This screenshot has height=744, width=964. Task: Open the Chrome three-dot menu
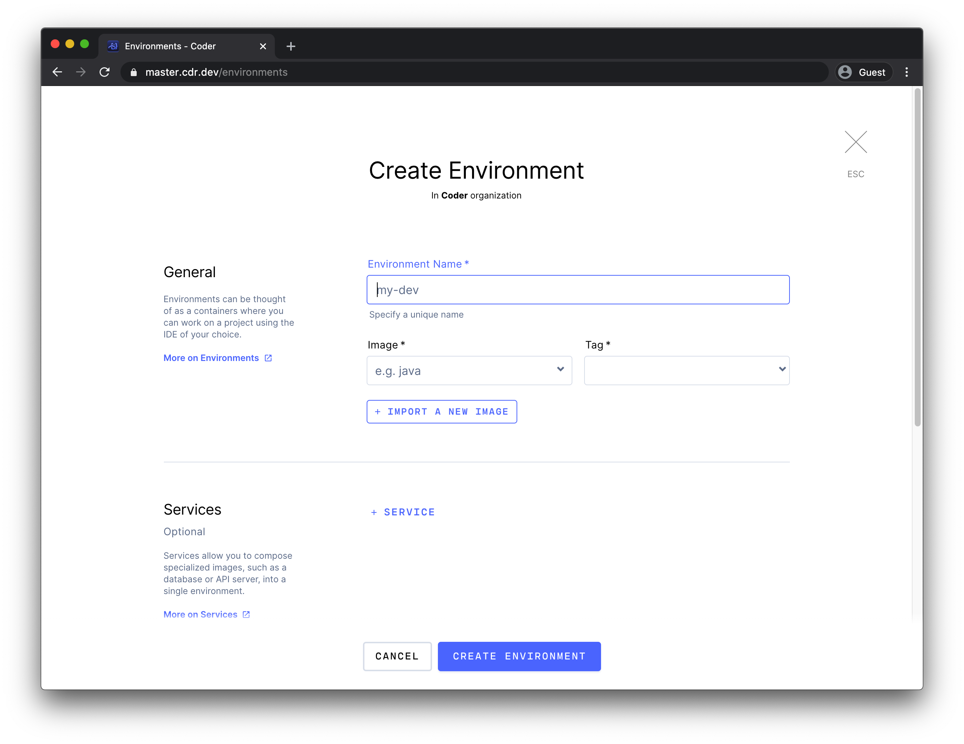coord(906,72)
